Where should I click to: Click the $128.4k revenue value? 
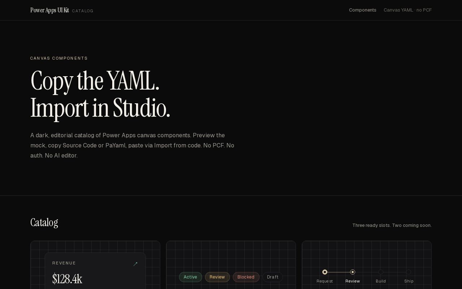67,279
